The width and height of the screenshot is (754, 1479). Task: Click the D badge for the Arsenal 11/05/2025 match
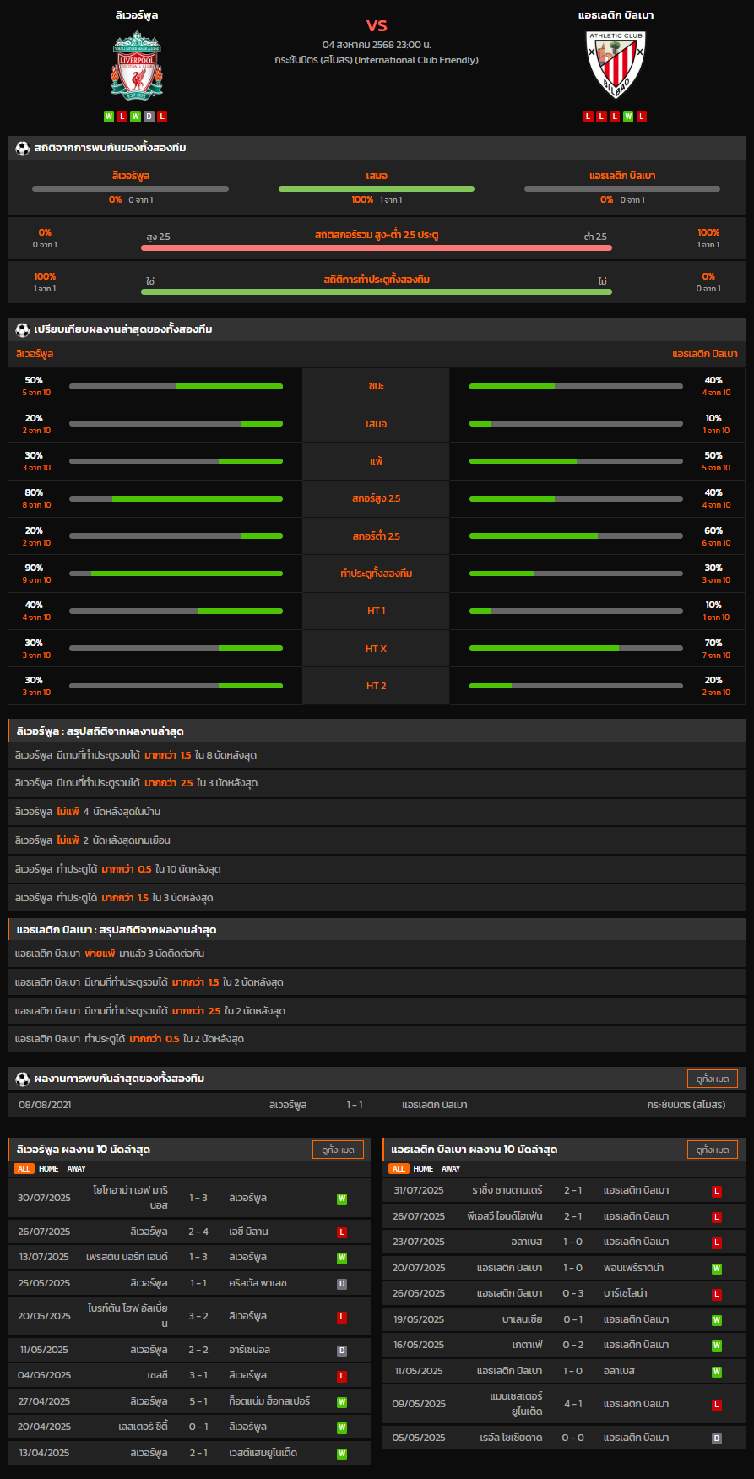(x=342, y=1351)
